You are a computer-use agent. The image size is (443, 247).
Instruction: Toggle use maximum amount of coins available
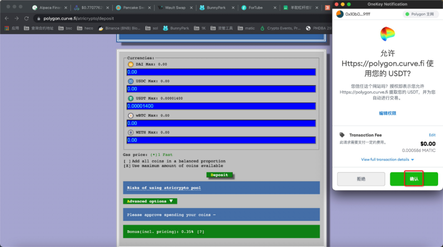click(x=127, y=166)
